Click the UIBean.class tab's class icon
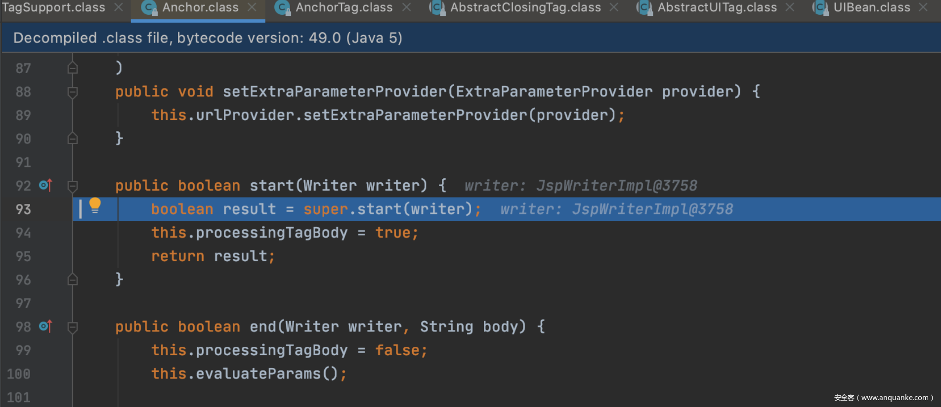 tap(820, 8)
